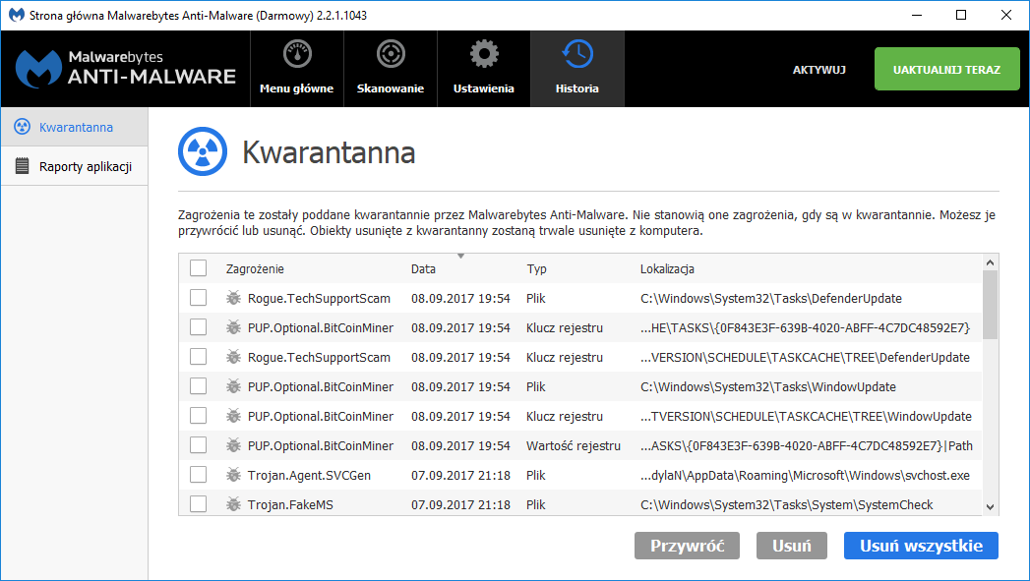Tick the select-all checkbox in table header
1030x581 pixels.
198,267
